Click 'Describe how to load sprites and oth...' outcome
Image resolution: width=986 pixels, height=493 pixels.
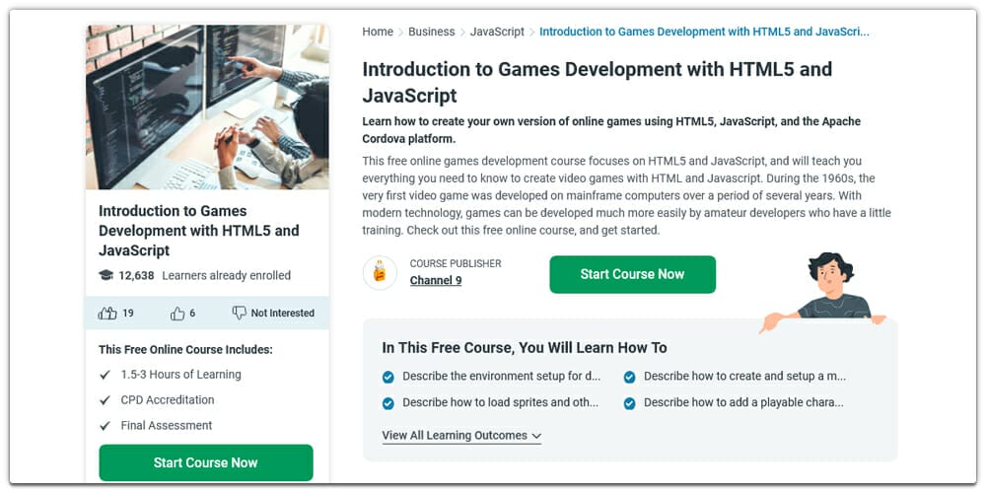point(501,402)
